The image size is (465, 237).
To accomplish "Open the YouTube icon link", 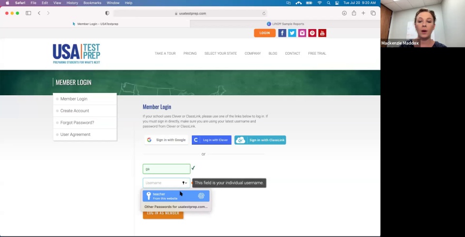I will coord(322,33).
